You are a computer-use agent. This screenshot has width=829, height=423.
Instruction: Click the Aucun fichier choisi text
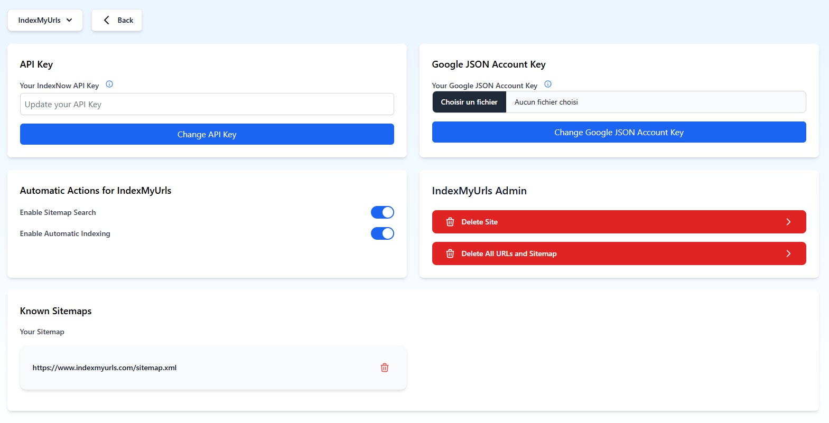[546, 102]
